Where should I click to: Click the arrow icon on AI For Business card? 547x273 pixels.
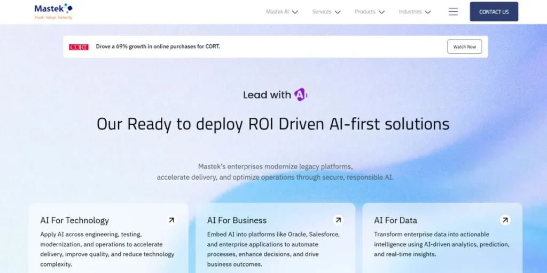(338, 220)
